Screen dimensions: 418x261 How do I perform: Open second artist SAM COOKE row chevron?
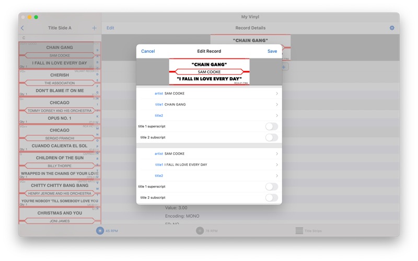(x=277, y=153)
